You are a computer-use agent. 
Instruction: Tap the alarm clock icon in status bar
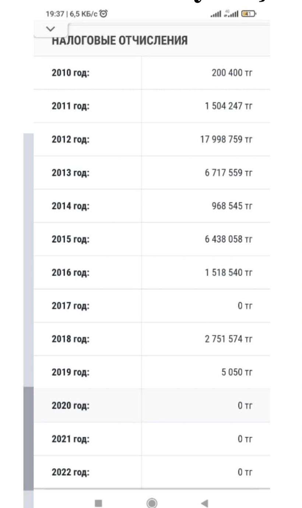(x=104, y=14)
